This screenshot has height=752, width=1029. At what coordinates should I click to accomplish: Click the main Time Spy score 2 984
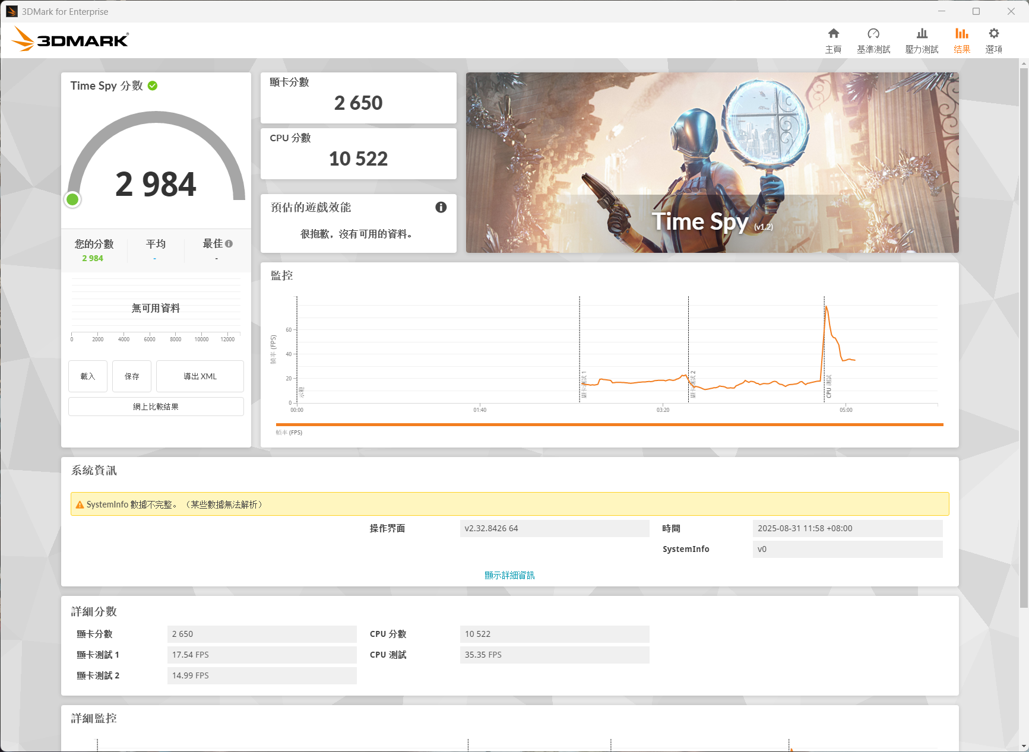point(156,184)
